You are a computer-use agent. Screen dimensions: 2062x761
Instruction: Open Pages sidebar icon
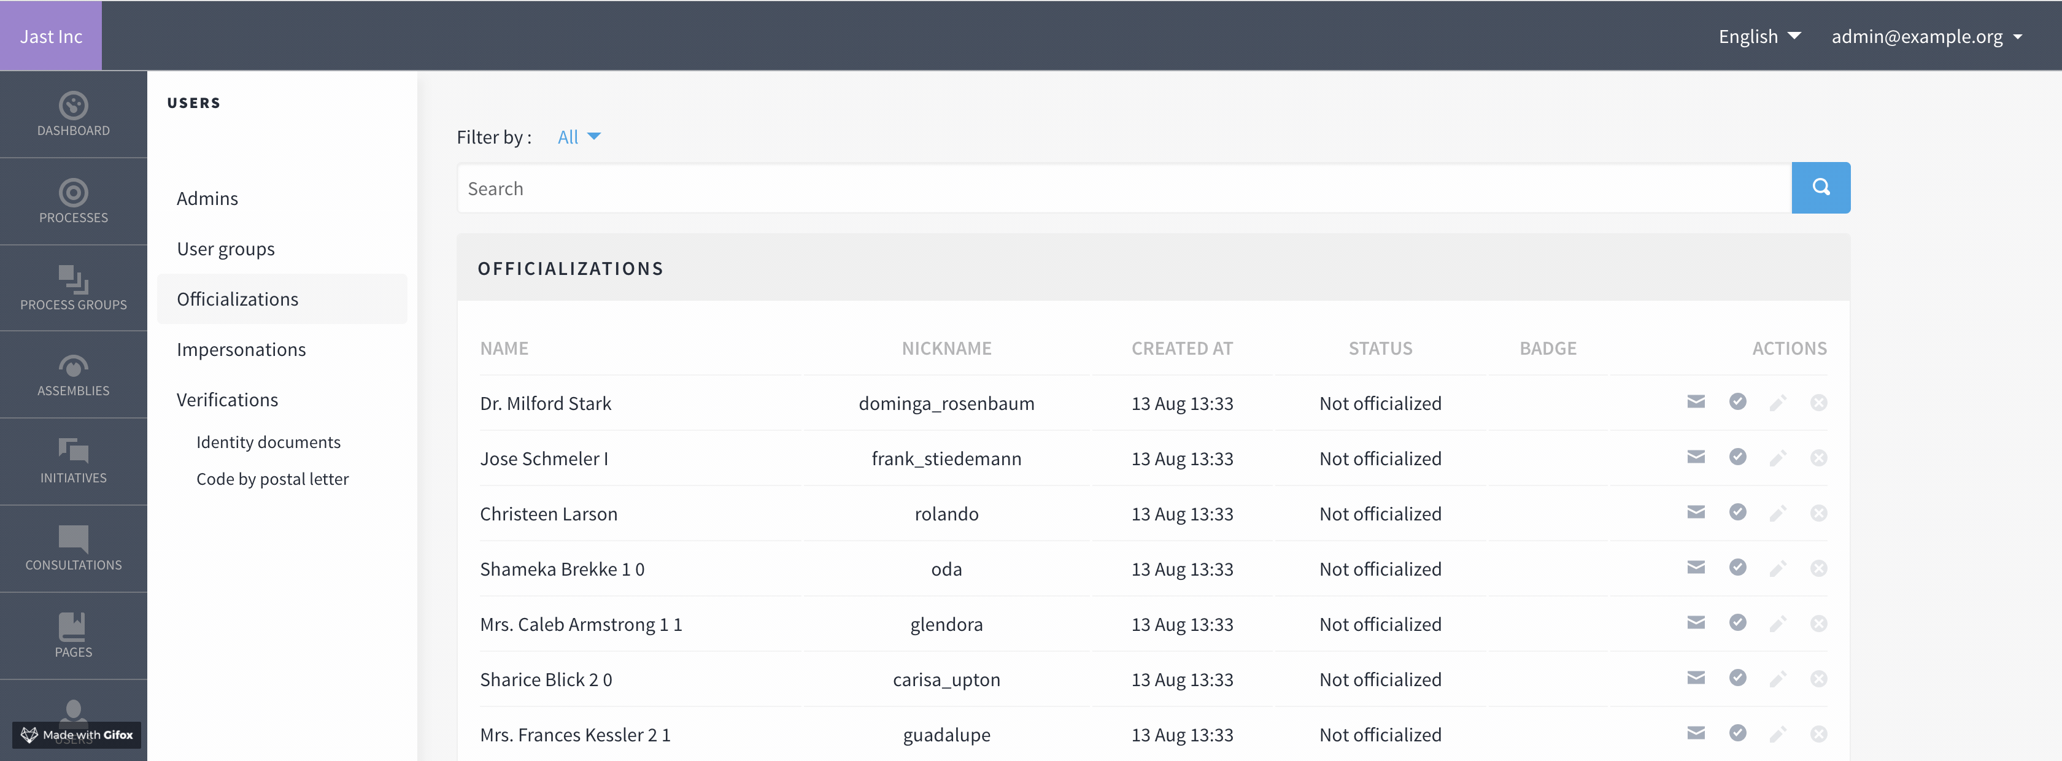point(73,636)
